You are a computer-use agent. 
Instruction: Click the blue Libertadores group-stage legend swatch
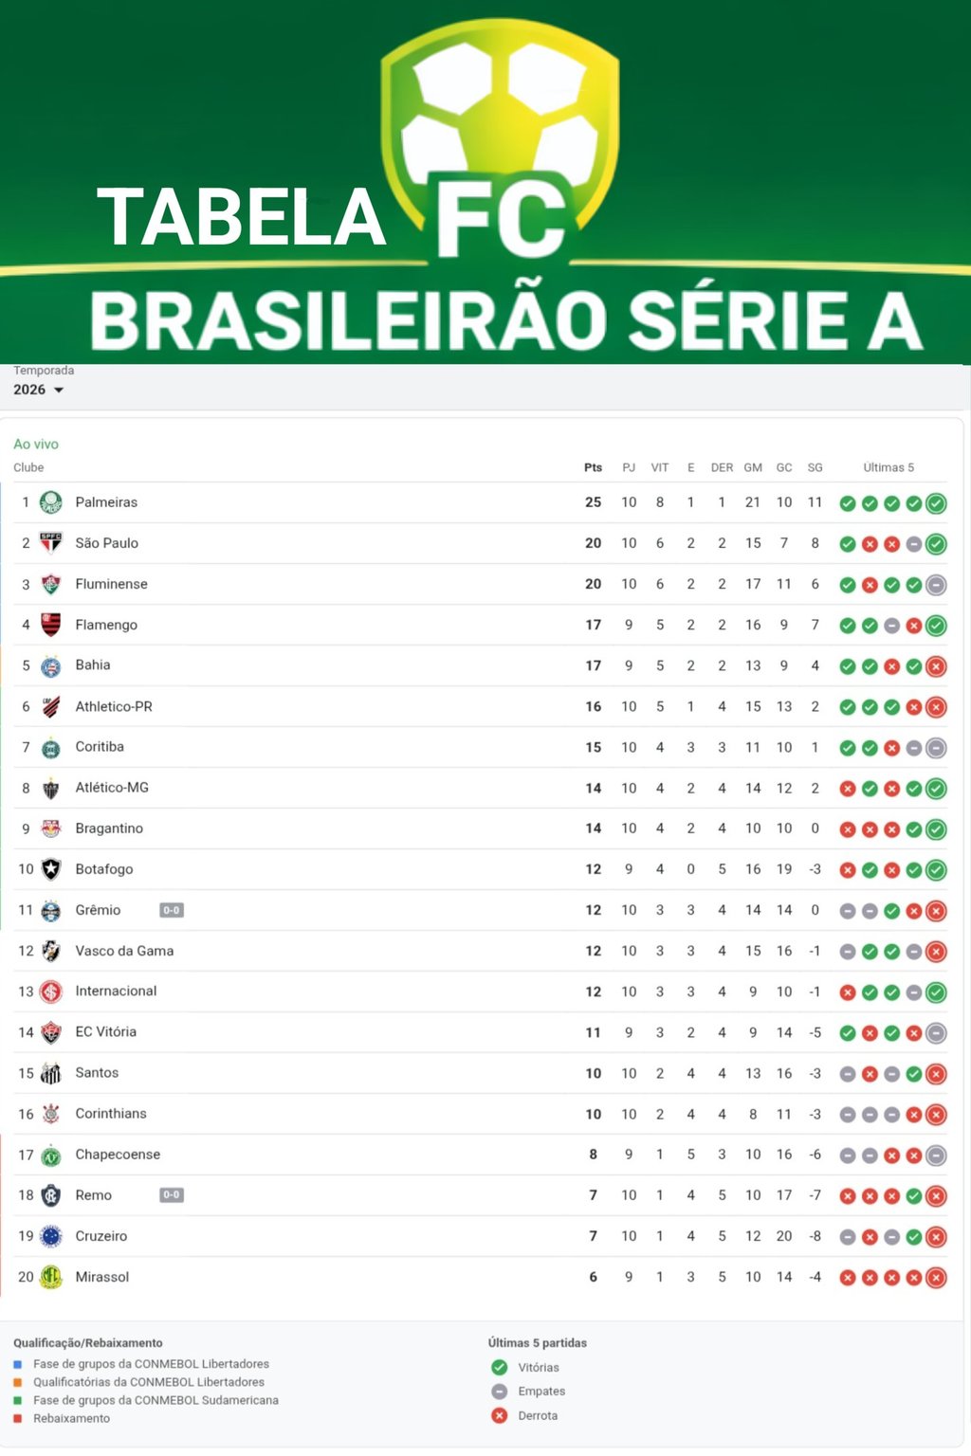[x=18, y=1365]
